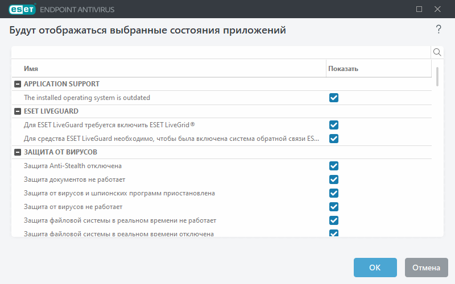455x284 pixels.
Task: Collapse the ЗАЩИТА ОТ ВИРУСОВ group
Action: click(x=18, y=152)
